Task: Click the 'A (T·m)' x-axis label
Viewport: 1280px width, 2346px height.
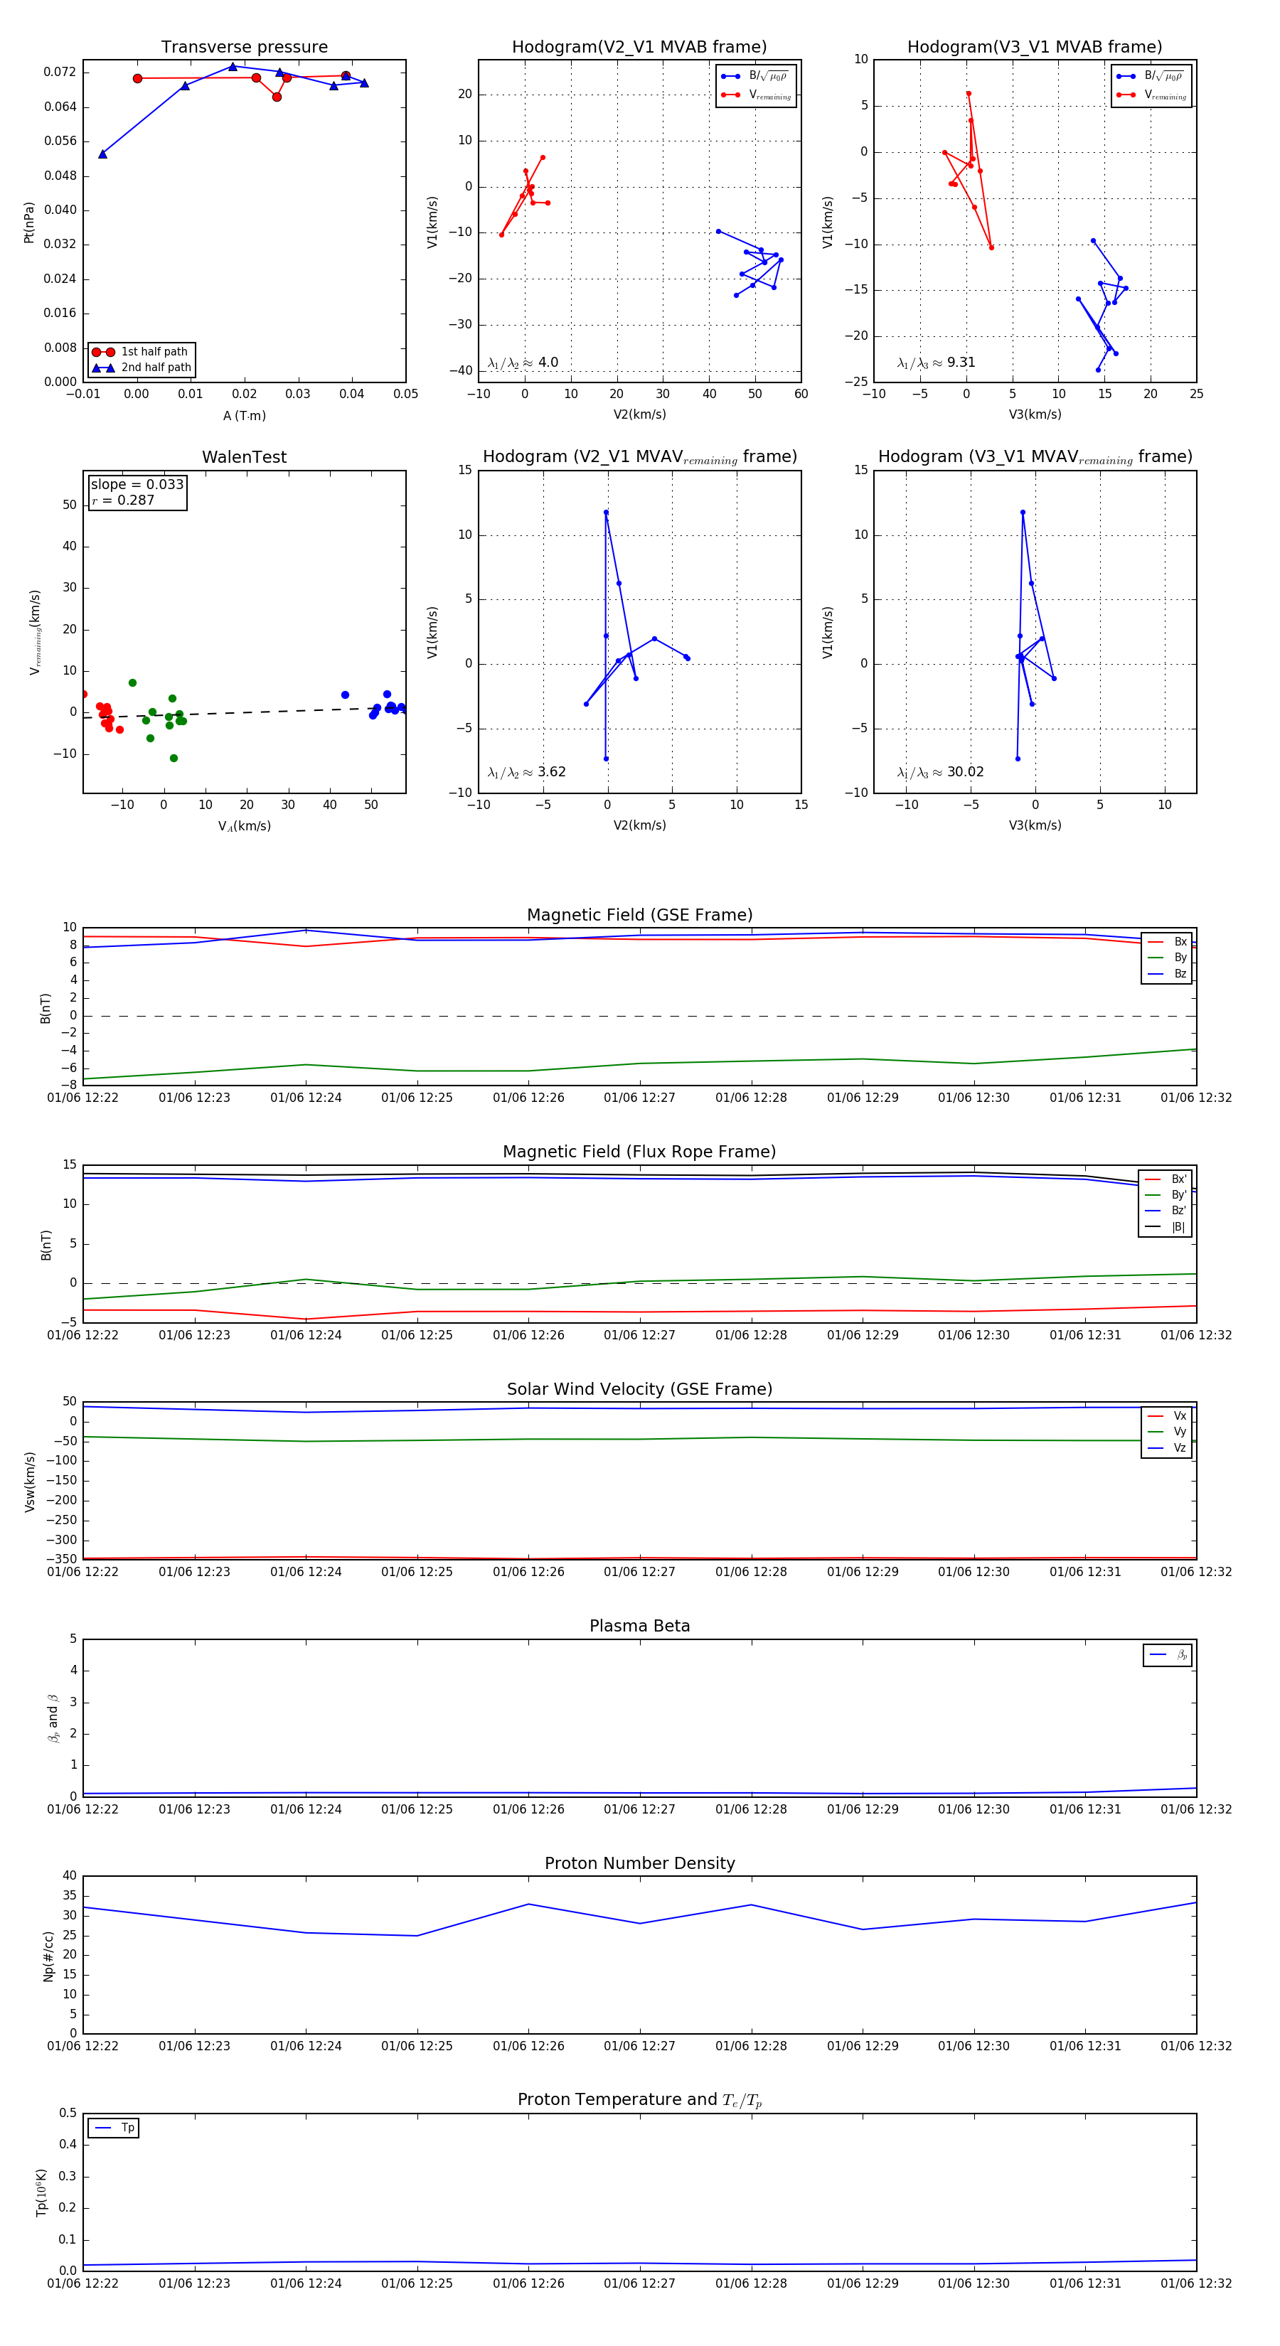Action: [x=244, y=416]
